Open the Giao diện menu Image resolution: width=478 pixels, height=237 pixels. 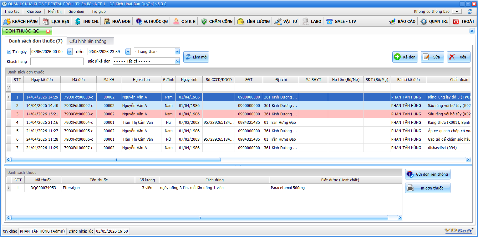pos(76,12)
